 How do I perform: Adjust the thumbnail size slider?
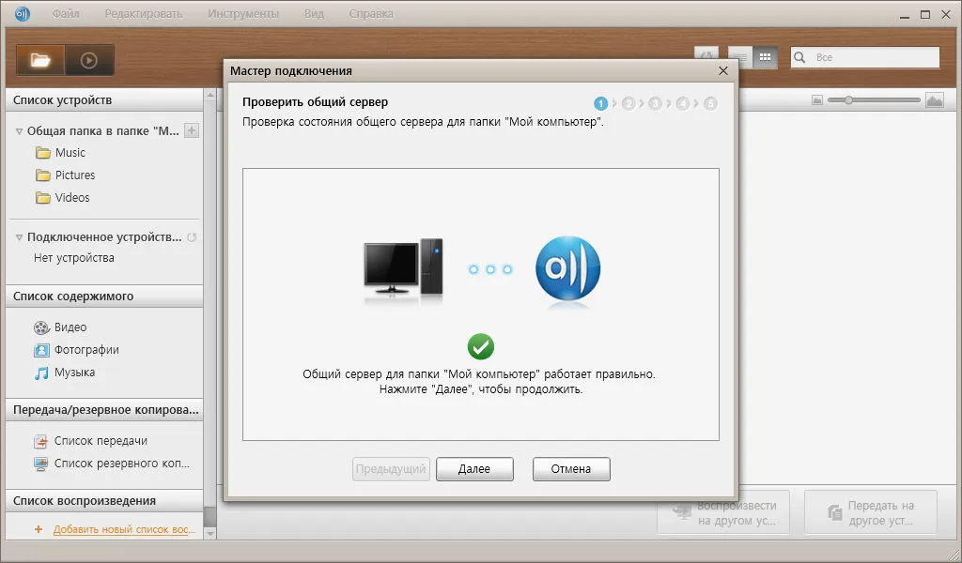849,99
